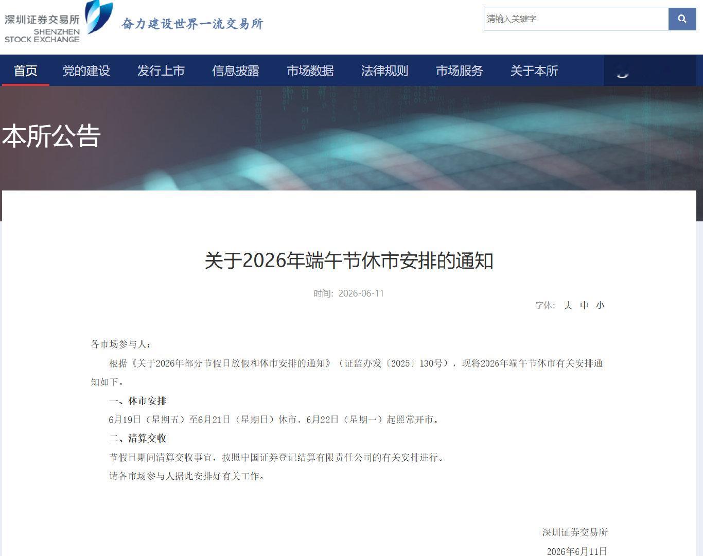This screenshot has width=703, height=556.
Task: Open the 党的建设 menu
Action: [86, 71]
